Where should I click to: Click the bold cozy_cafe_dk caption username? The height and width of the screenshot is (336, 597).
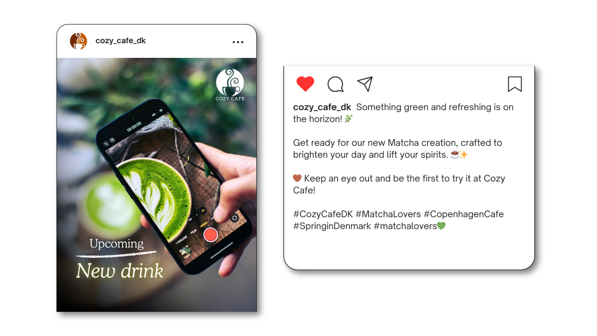coord(322,107)
